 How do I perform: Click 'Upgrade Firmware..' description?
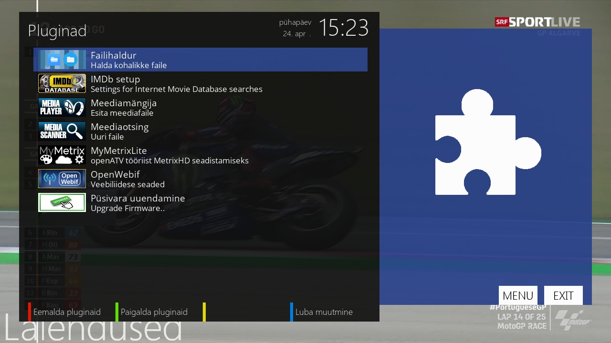128,208
